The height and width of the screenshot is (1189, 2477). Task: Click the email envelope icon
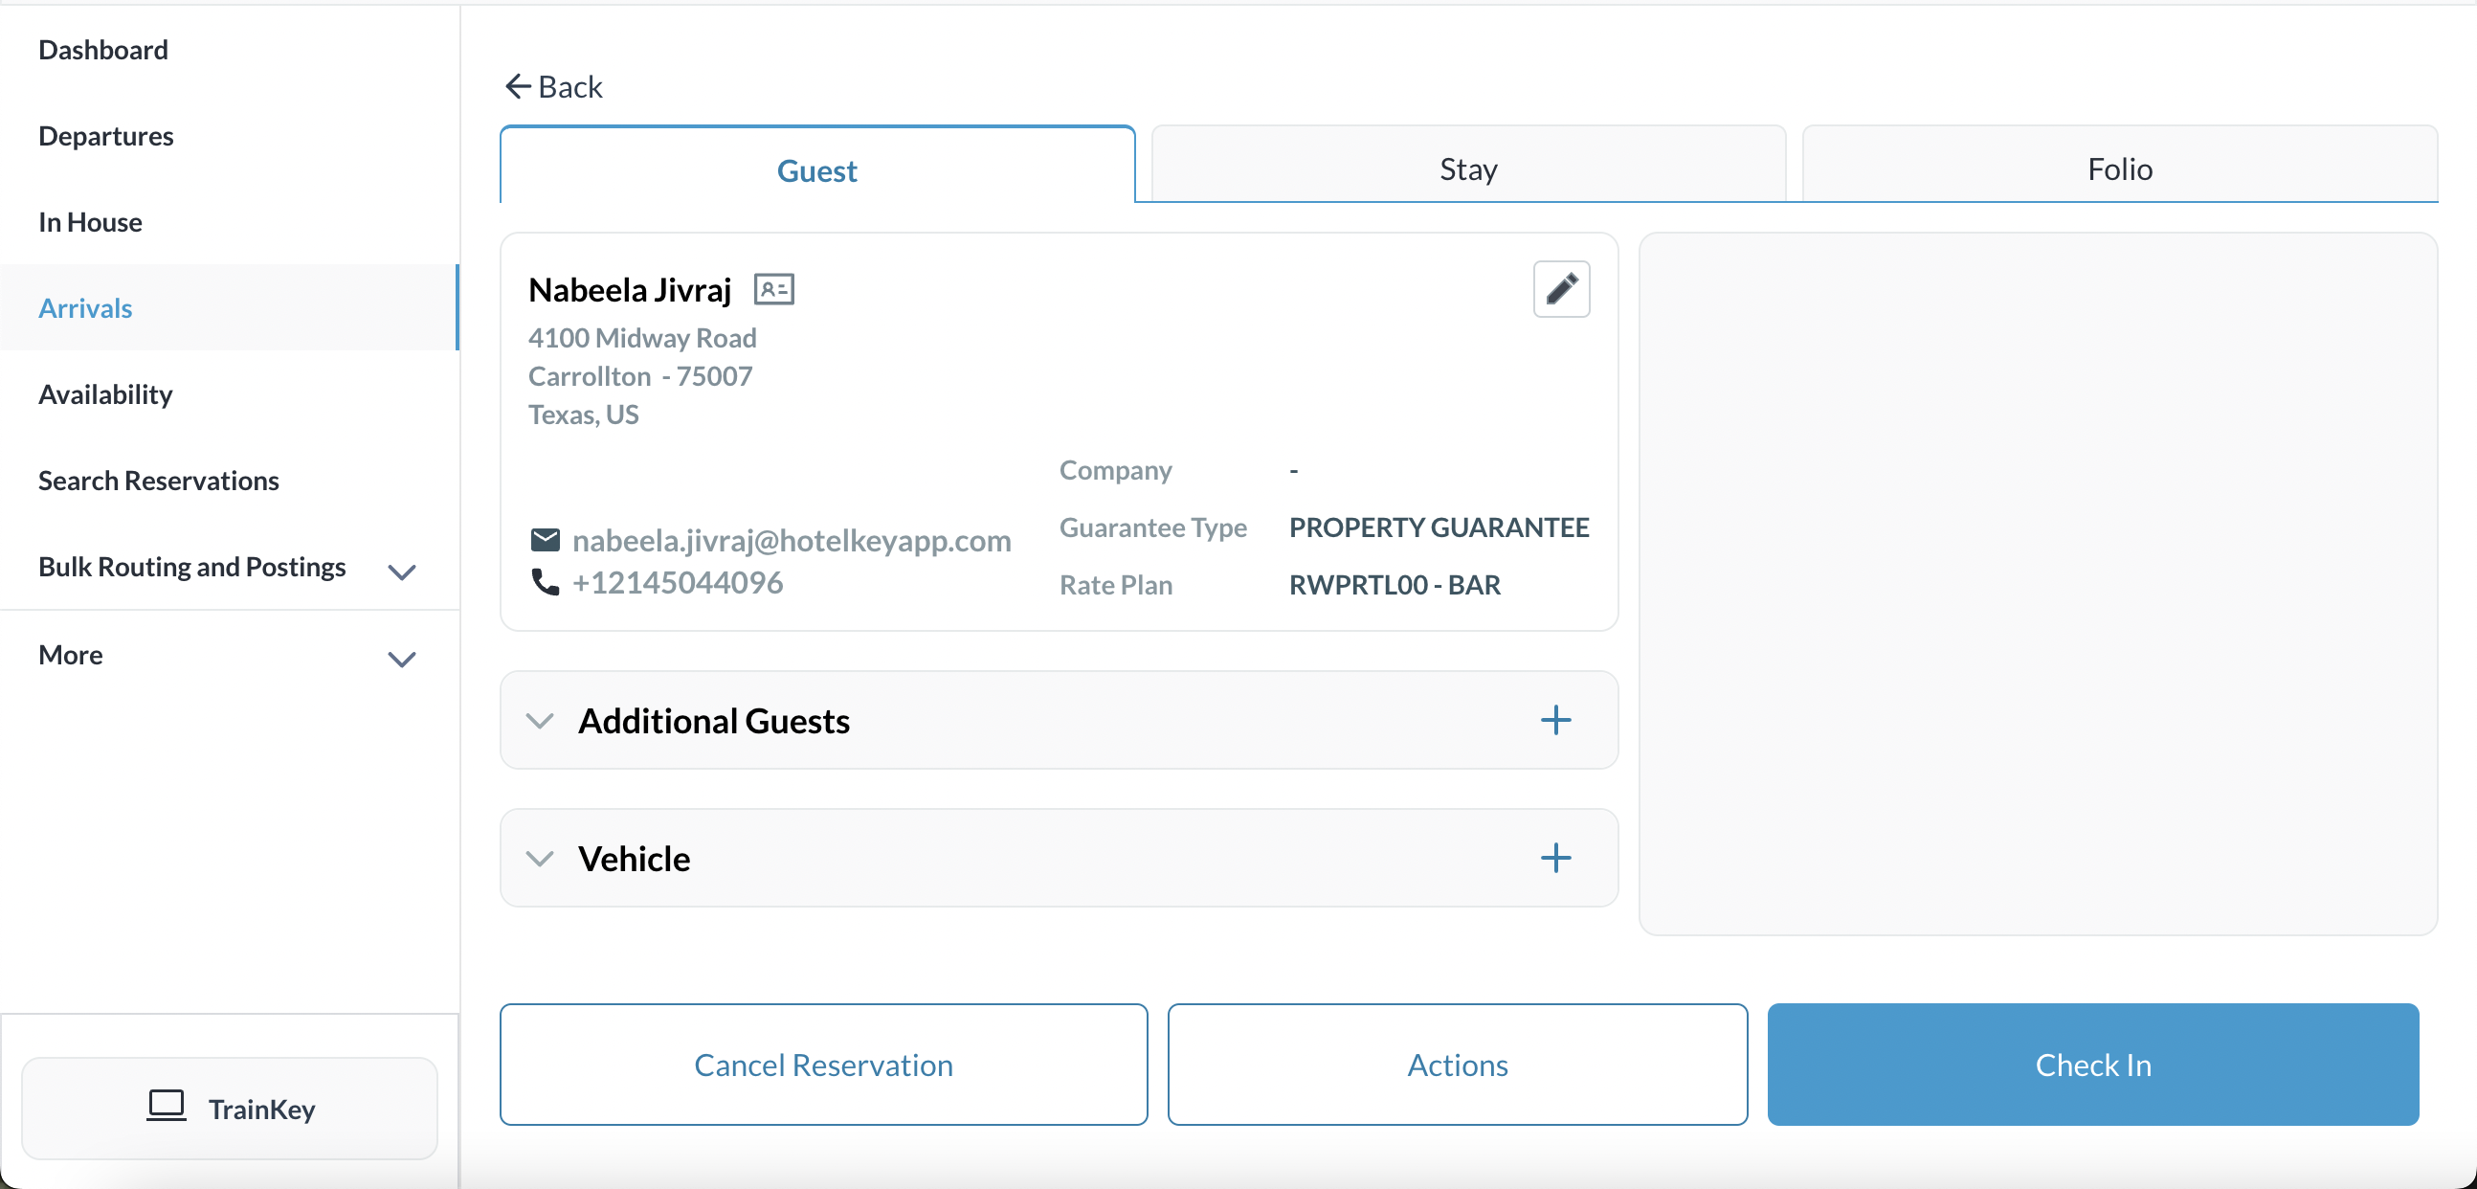[x=545, y=540]
